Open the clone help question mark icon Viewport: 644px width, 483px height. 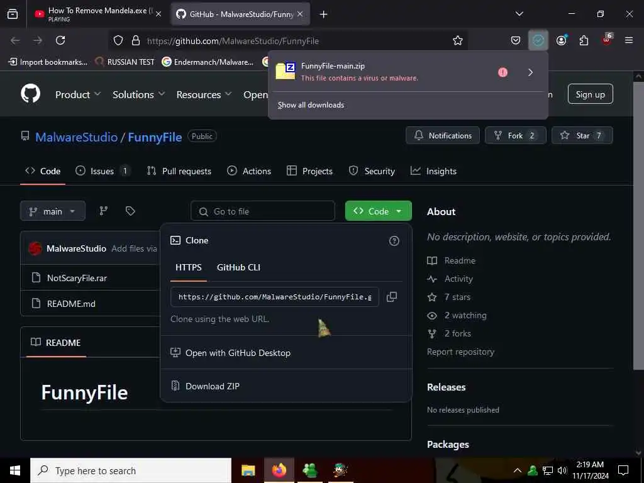(394, 241)
